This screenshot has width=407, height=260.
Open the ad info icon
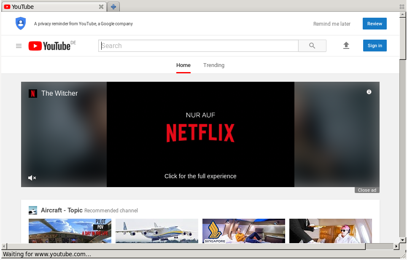click(369, 92)
